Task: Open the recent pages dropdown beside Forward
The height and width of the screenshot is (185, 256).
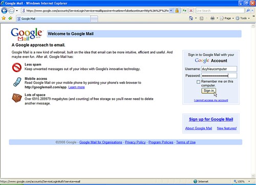Action: (17, 11)
